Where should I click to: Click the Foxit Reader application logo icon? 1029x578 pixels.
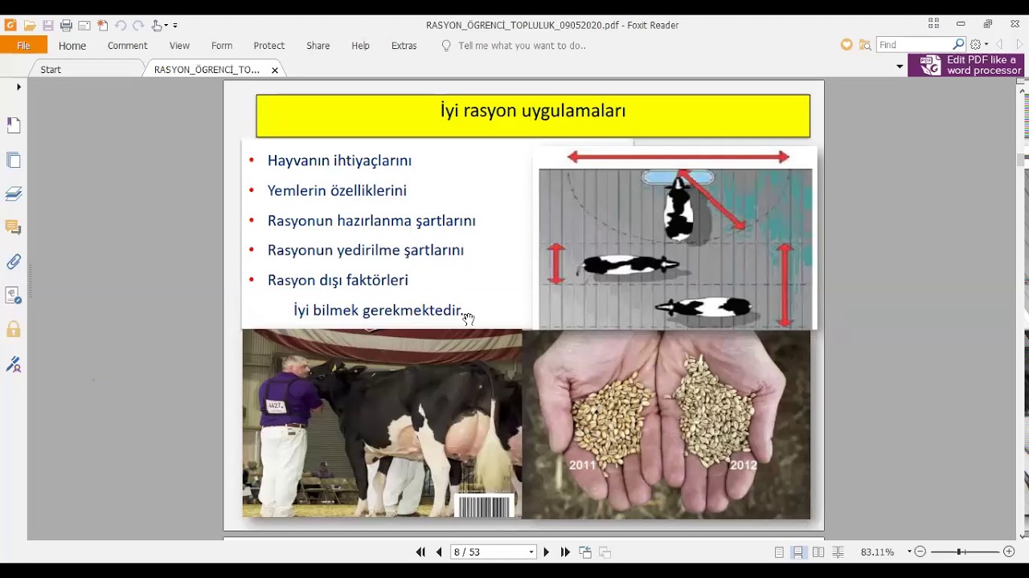pos(10,25)
